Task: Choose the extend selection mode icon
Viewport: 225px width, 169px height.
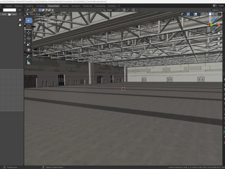Action: [x=43, y=10]
